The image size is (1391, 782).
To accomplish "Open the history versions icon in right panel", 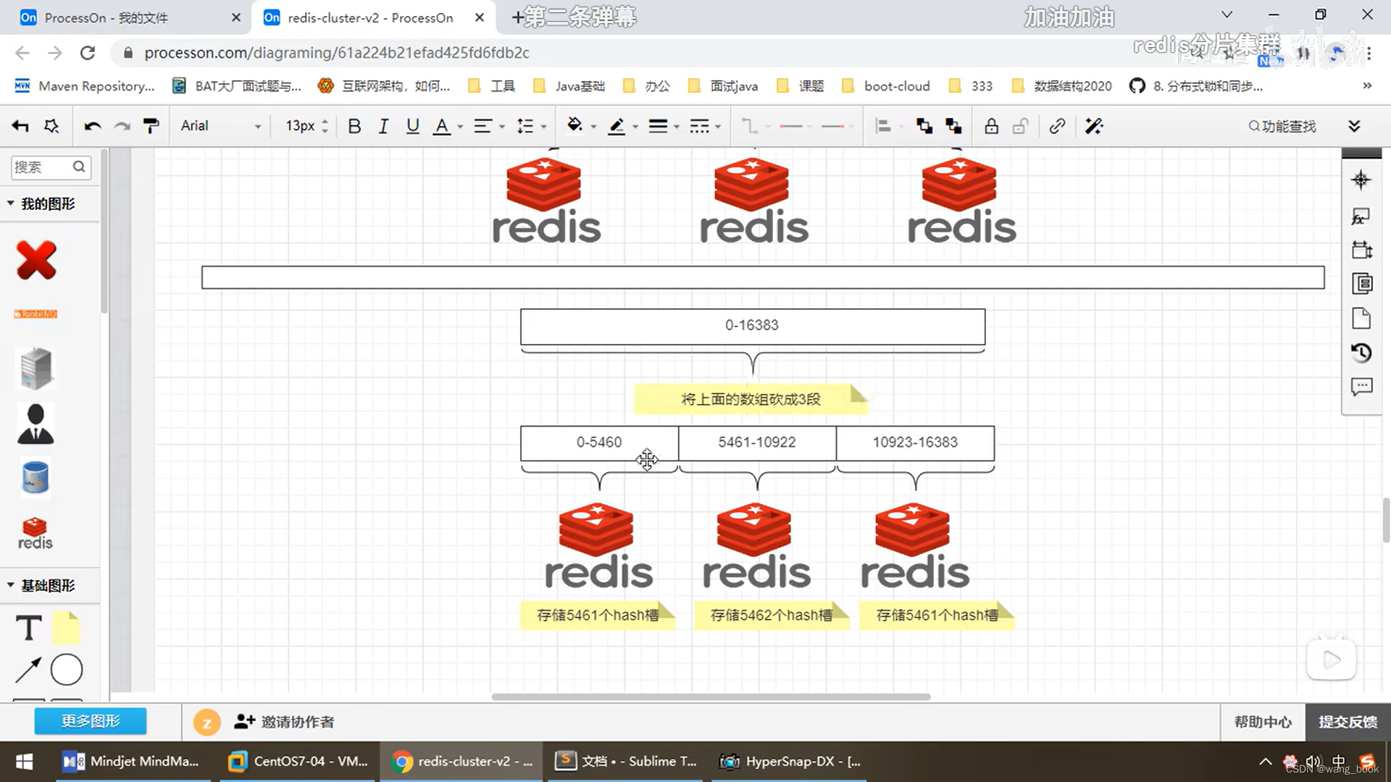I will (1361, 353).
